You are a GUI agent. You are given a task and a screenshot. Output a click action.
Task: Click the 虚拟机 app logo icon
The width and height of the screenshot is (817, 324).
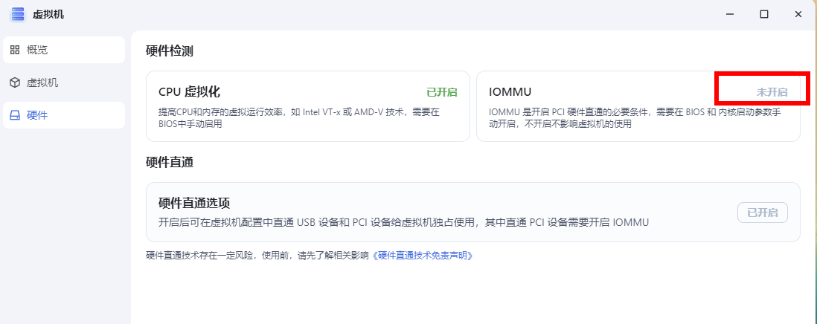(x=18, y=14)
